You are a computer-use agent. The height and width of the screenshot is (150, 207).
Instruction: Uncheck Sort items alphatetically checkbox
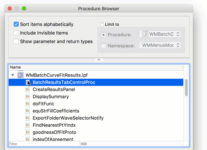(16, 24)
